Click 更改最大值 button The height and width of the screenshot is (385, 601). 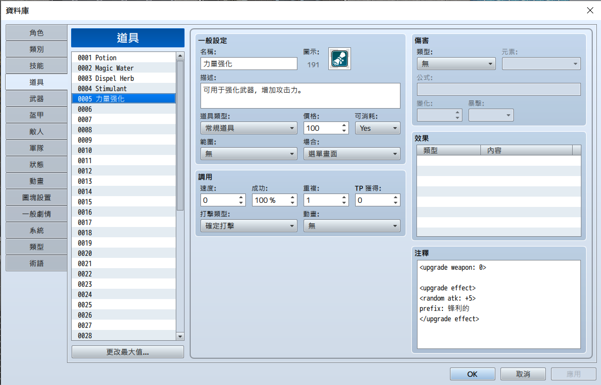click(x=128, y=352)
